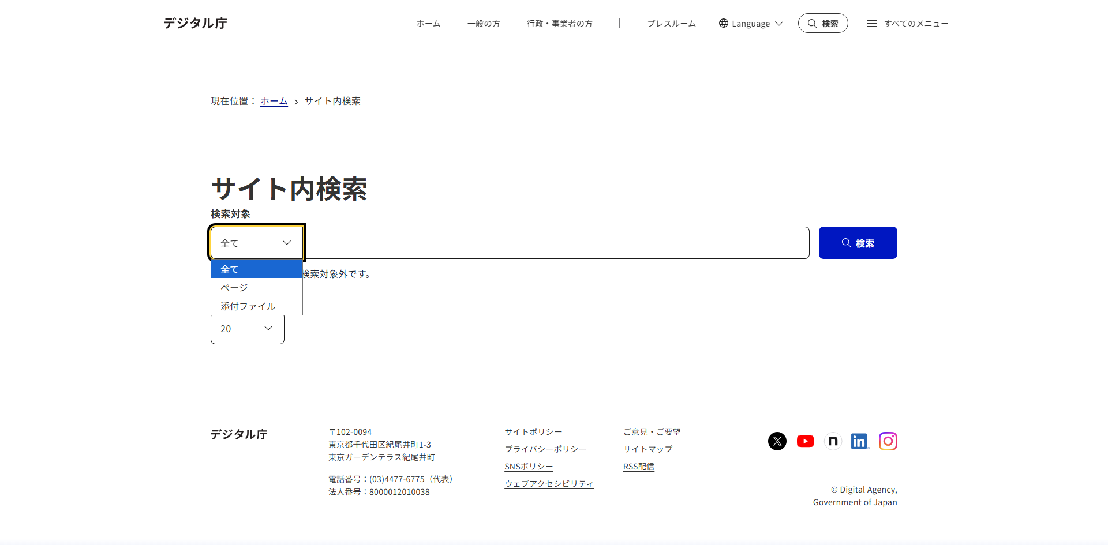Open 行政・事業者の方 in the top navigation

560,24
